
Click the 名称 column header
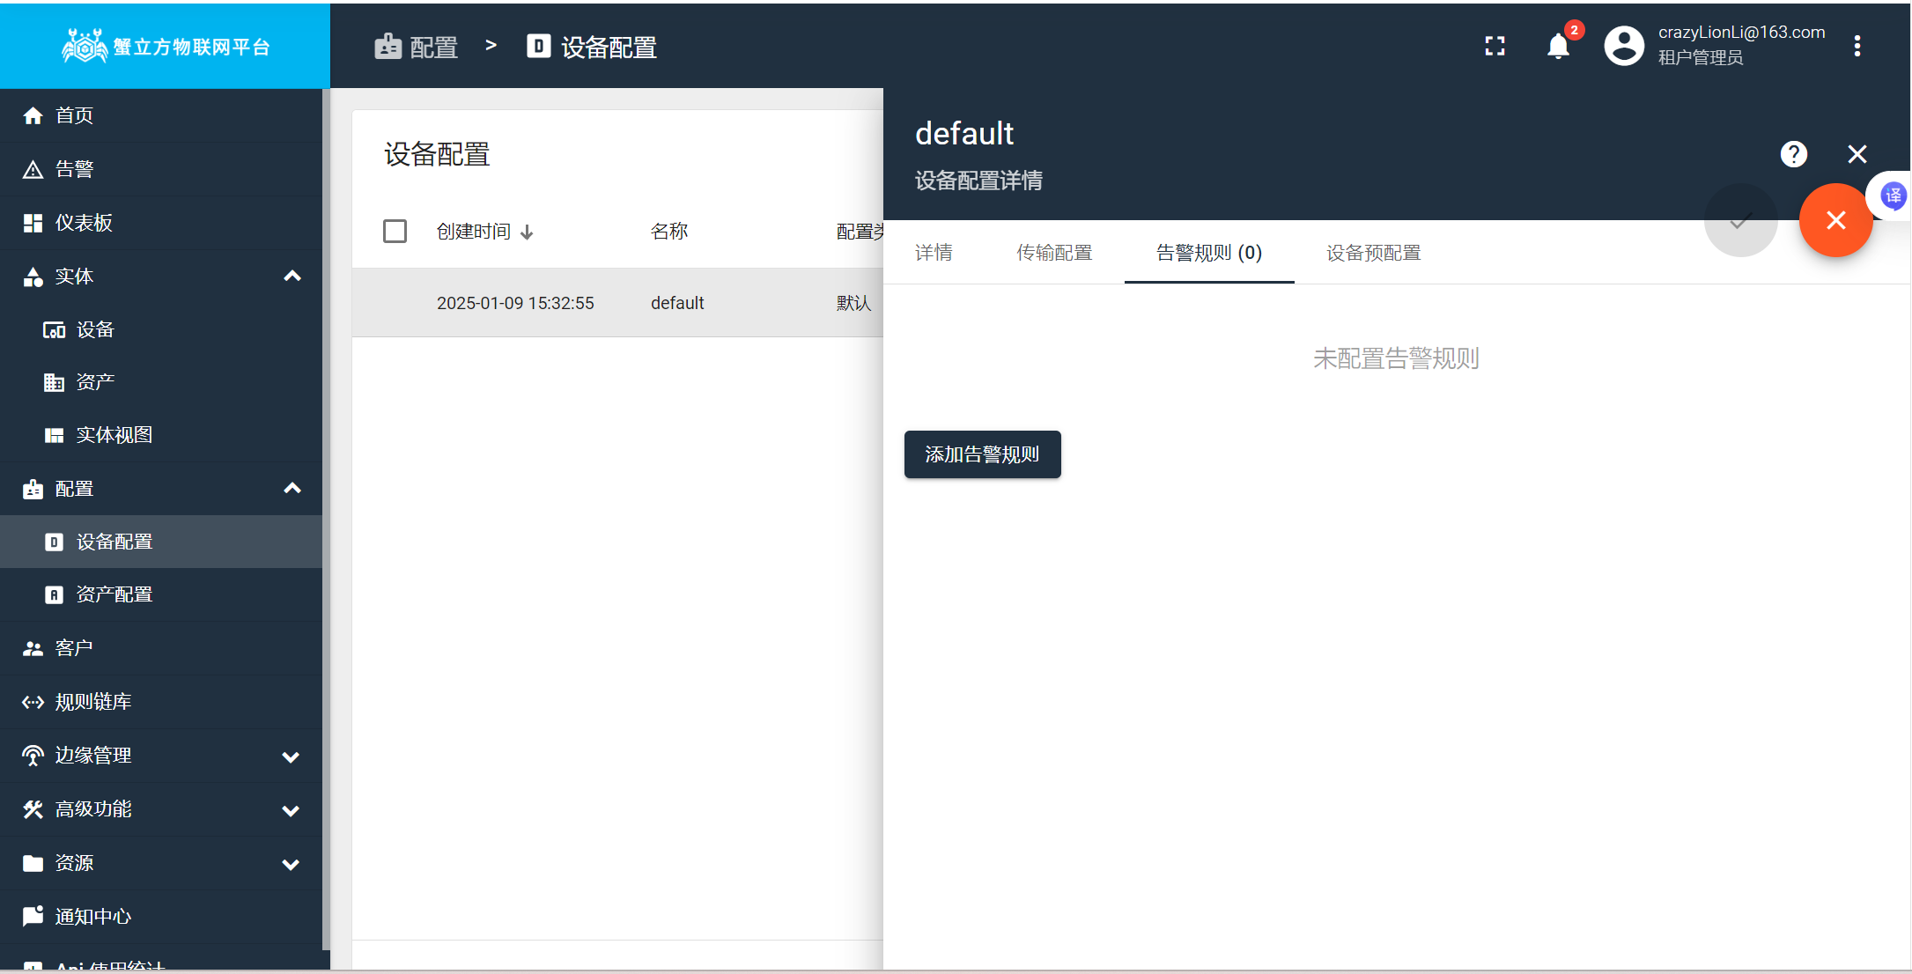coord(669,232)
